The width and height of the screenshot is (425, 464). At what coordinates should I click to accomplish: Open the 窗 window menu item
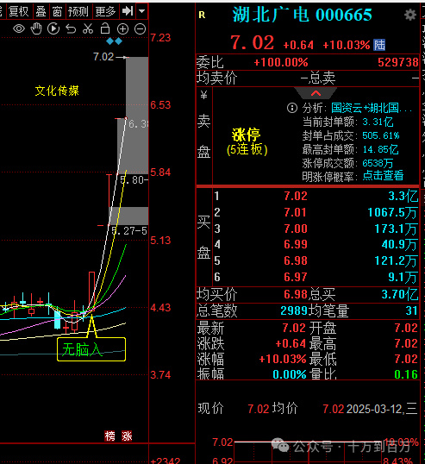pyautogui.click(x=57, y=11)
